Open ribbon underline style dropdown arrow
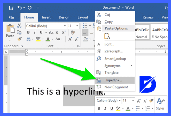This screenshot has width=171, height=116. tap(46, 32)
